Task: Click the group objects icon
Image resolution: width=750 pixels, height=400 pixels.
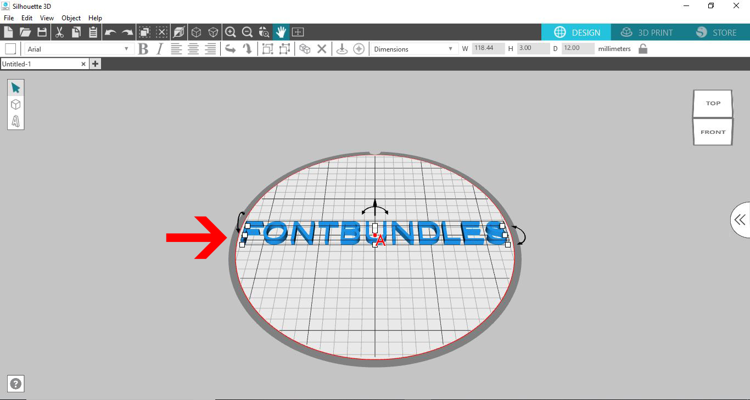Action: [267, 49]
